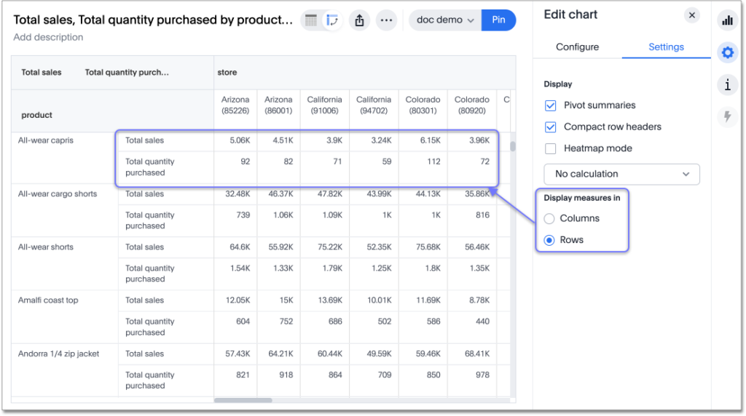Click the chart title text
The image size is (746, 416).
(x=153, y=20)
